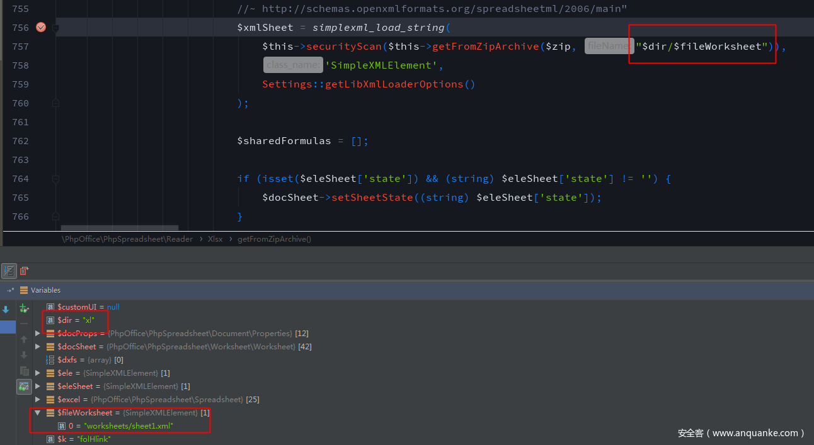Viewport: 814px width, 445px height.
Task: Click the move watch down arrow
Action: click(24, 355)
